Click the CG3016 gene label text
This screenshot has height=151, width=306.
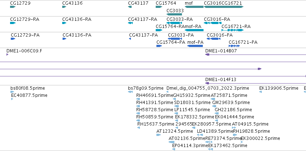coord(213,3)
